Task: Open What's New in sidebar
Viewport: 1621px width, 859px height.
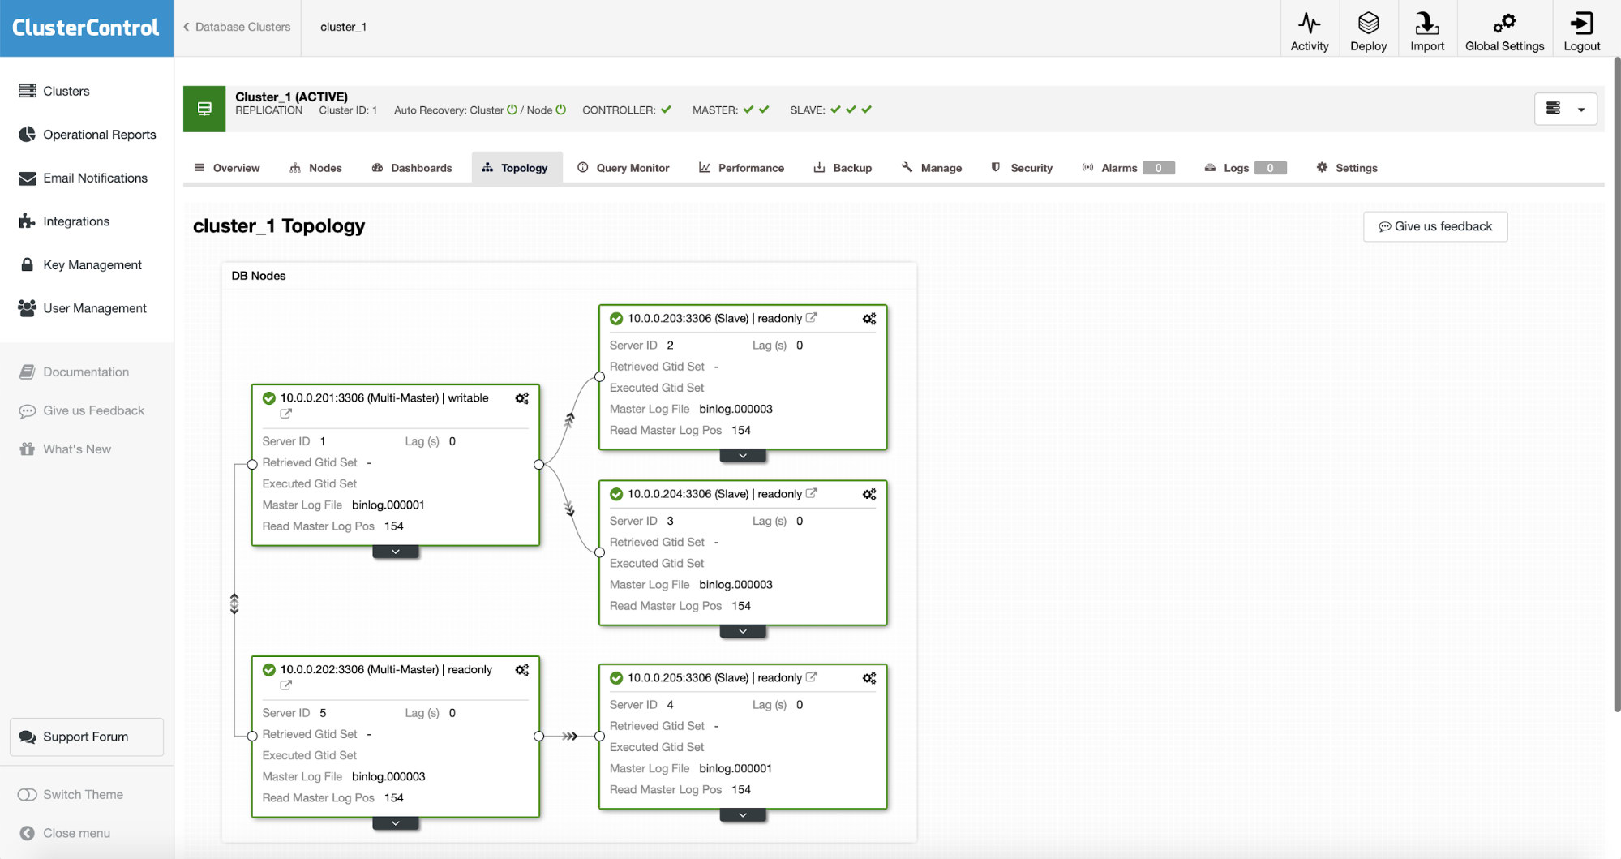Action: pos(65,449)
